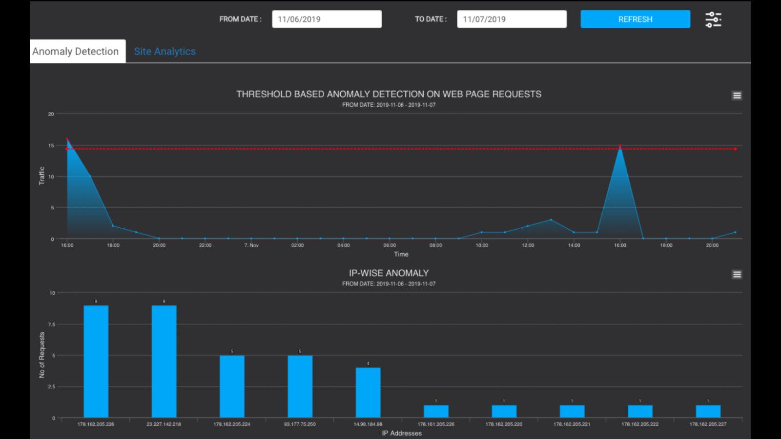The image size is (781, 439).
Task: Click the red anomaly marker at the 16:00 spike
Action: pyautogui.click(x=620, y=145)
